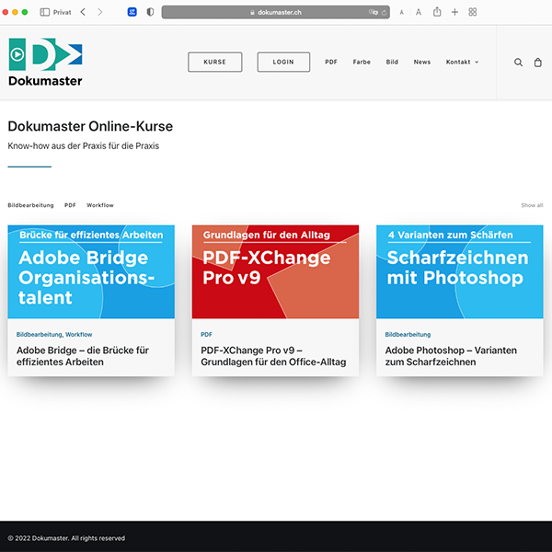Image resolution: width=552 pixels, height=552 pixels.
Task: Click the LOGIN button
Action: [x=283, y=62]
